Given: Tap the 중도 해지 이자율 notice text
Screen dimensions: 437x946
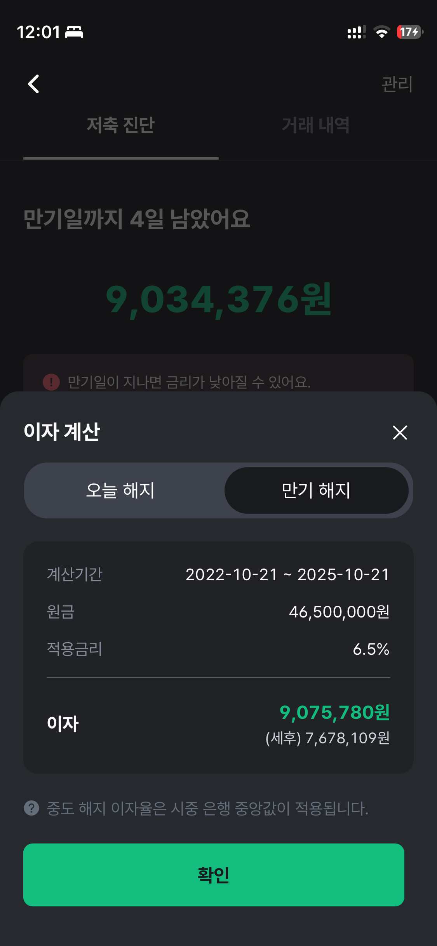Looking at the screenshot, I should 207,809.
